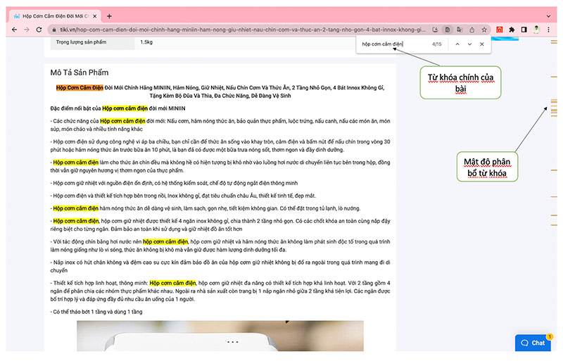Viewport: 563px width, 361px height.
Task: Reload the page with refresh icon
Action: pos(39,30)
